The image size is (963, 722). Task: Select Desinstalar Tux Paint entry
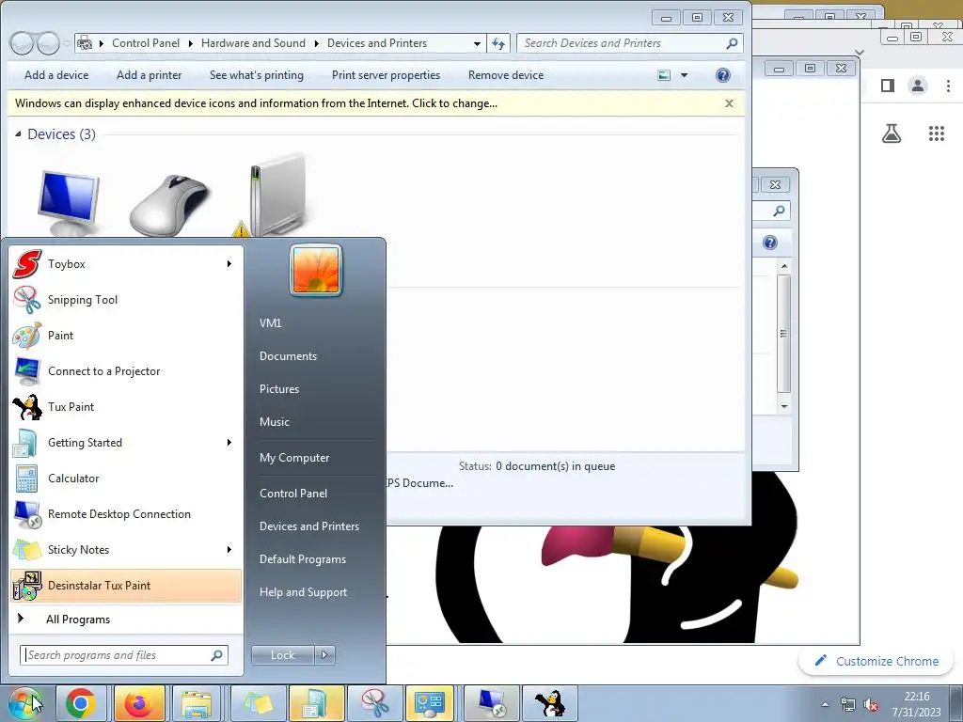tap(126, 586)
